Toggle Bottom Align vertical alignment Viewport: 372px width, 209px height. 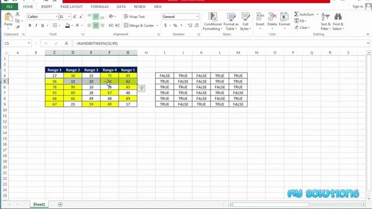[102, 17]
